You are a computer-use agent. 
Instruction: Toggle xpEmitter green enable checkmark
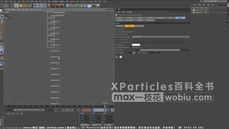click(208, 12)
